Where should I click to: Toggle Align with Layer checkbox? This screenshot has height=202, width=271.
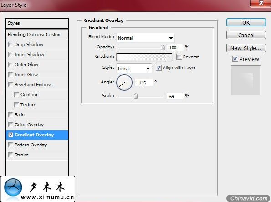tap(159, 67)
